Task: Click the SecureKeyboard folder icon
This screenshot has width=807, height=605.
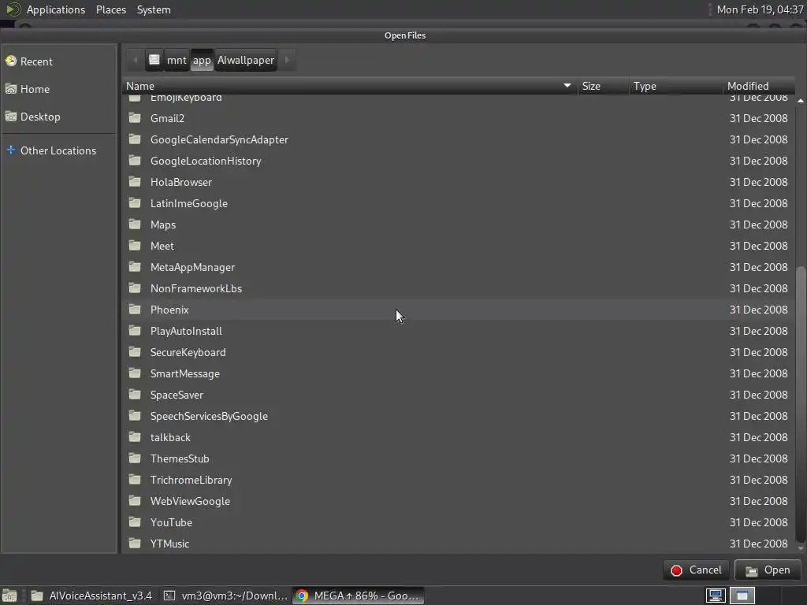Action: pyautogui.click(x=135, y=352)
